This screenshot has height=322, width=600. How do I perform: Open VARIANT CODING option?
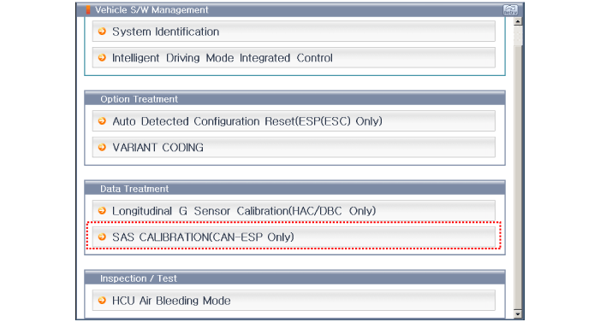294,147
